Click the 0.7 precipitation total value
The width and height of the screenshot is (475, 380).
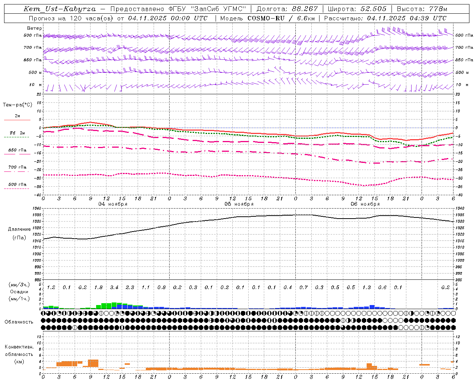click(304, 288)
